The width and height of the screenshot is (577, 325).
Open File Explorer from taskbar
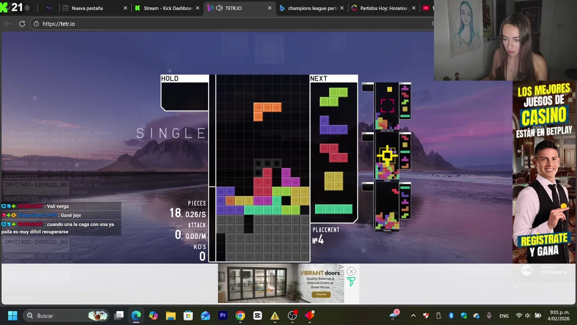coord(170,316)
